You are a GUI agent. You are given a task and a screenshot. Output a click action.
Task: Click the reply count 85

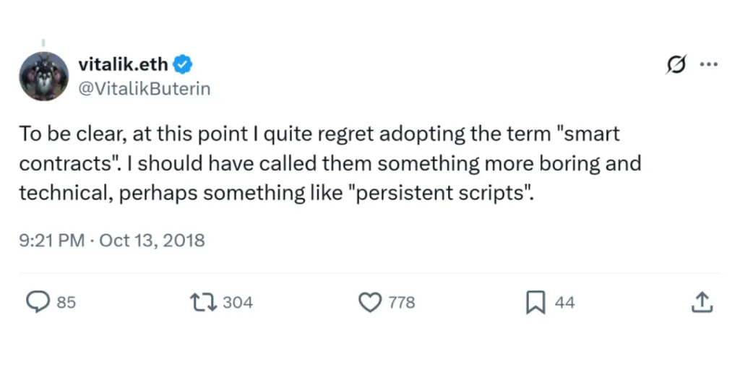(x=66, y=303)
